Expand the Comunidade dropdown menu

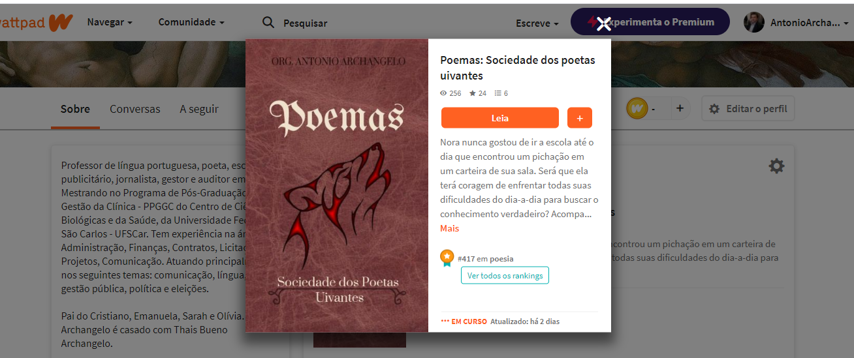click(x=191, y=22)
